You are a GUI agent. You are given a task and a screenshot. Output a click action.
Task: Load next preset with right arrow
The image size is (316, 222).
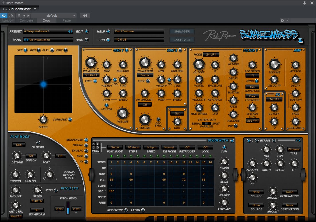pyautogui.click(x=28, y=16)
